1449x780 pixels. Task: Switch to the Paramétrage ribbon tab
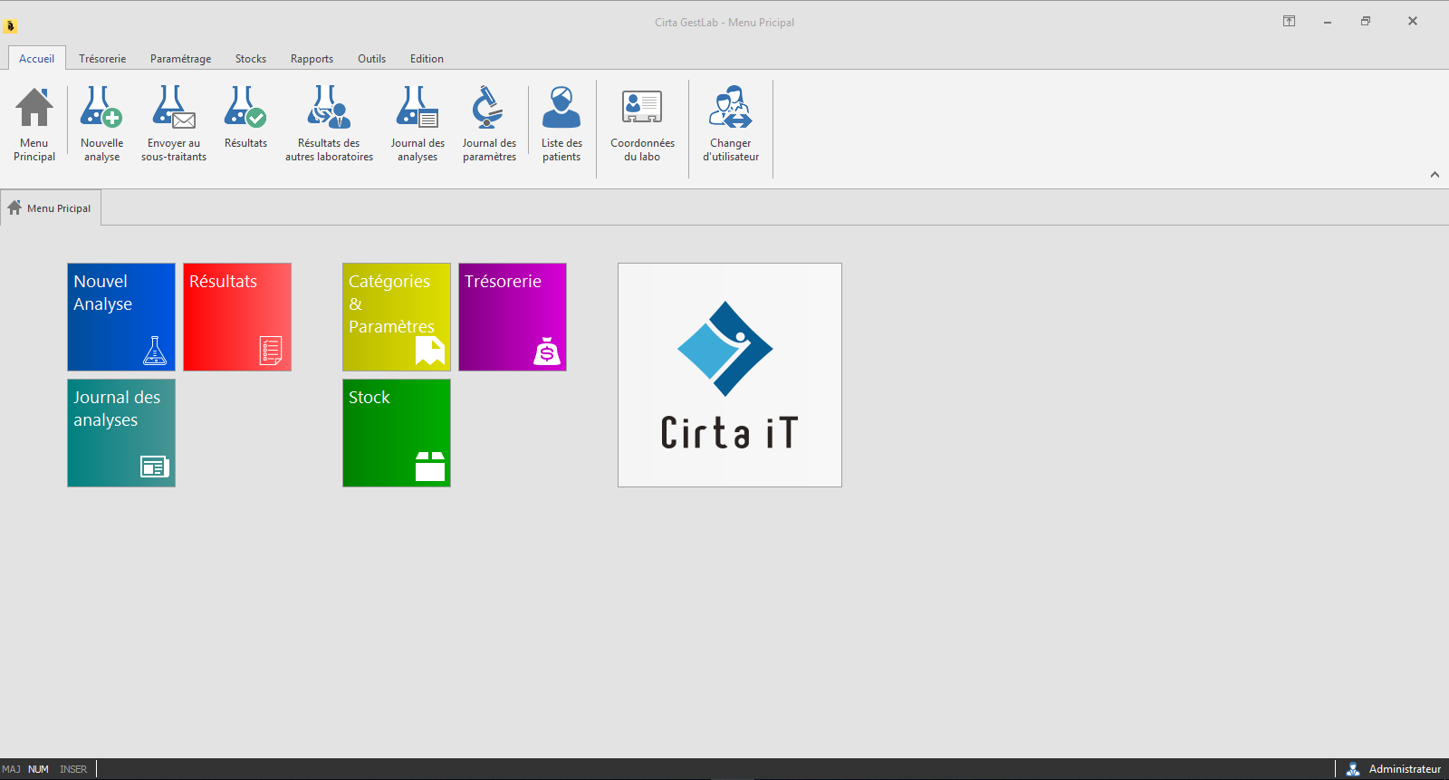181,58
